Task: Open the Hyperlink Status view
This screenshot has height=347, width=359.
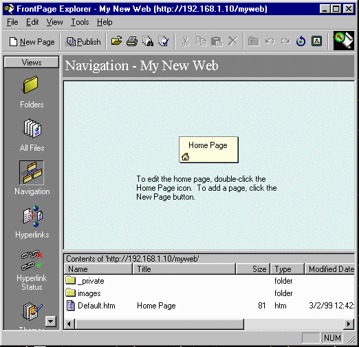Action: click(x=32, y=270)
